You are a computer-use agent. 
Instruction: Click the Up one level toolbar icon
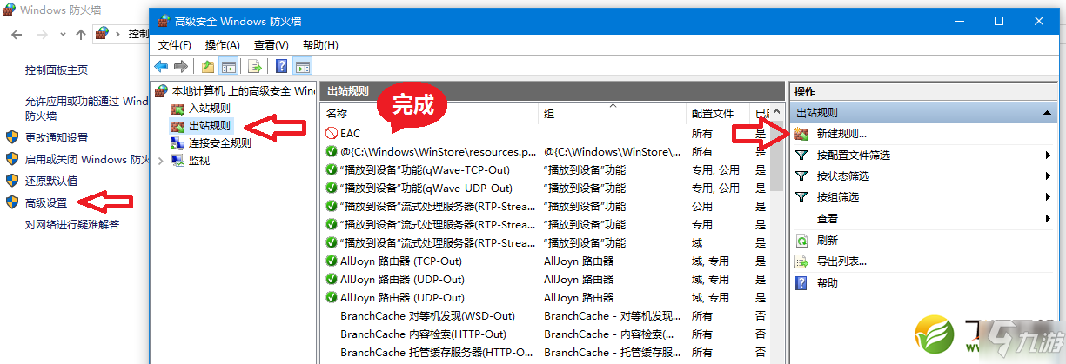[x=208, y=66]
